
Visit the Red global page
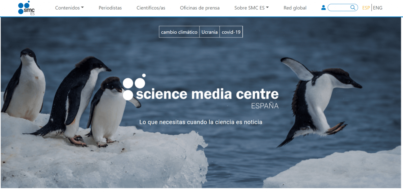295,8
